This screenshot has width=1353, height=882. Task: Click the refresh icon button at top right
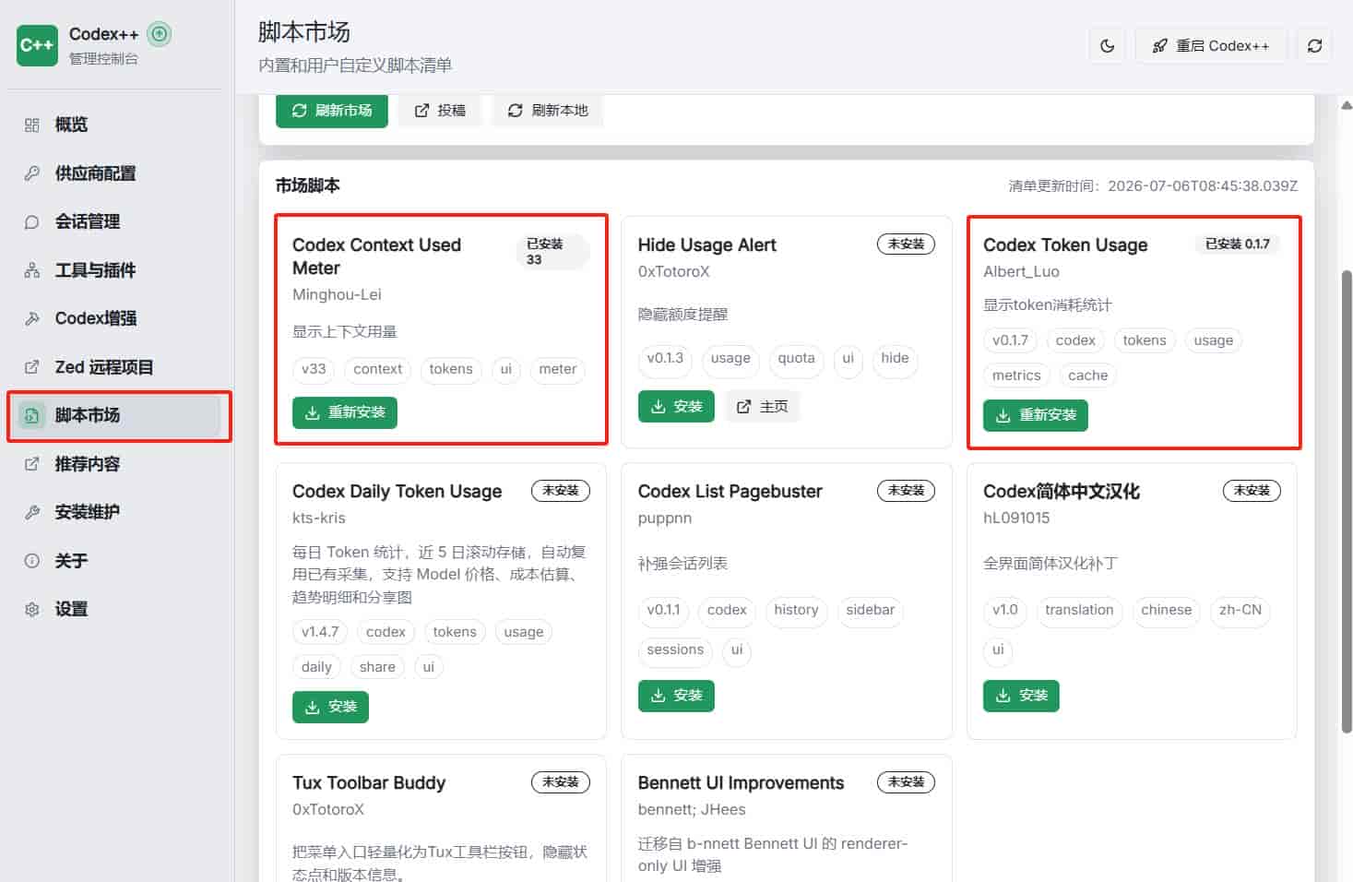click(x=1315, y=45)
